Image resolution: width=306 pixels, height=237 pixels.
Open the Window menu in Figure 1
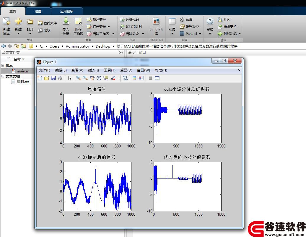(x=144, y=70)
